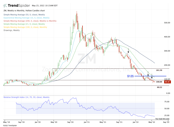This screenshot has width=174, height=127.
Task: Click the black arrow near Nov 2021 candles
Action: coord(129,51)
